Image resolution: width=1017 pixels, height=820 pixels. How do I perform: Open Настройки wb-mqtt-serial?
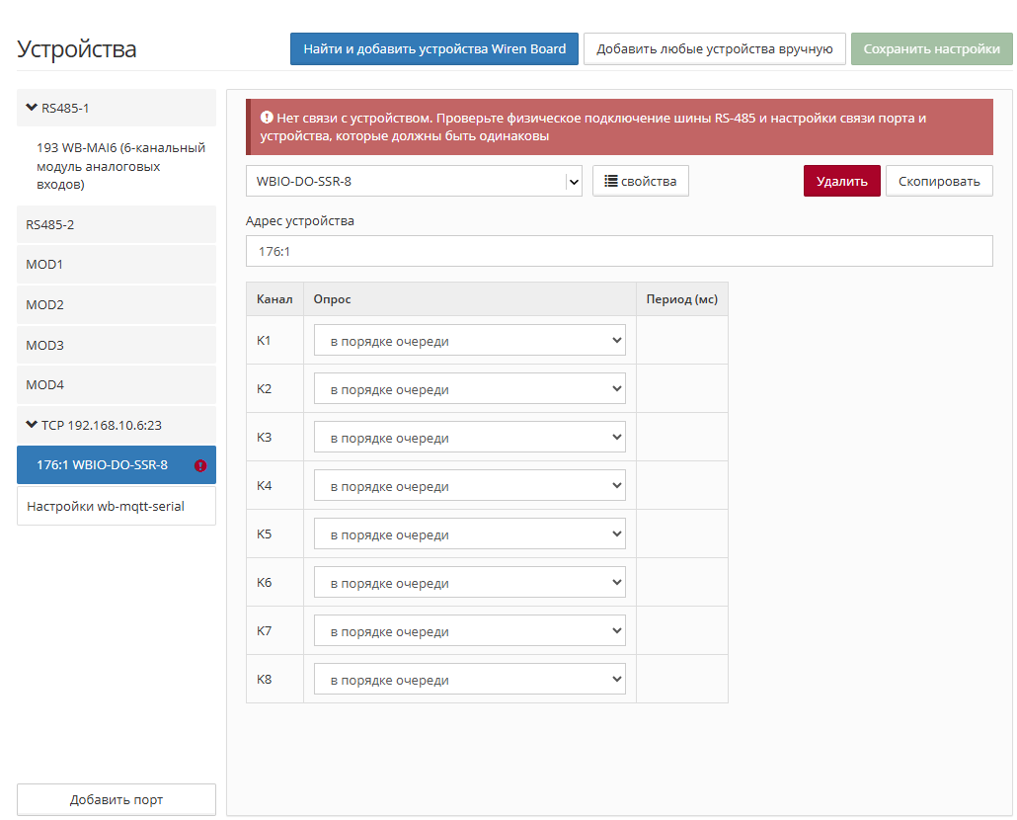(117, 506)
